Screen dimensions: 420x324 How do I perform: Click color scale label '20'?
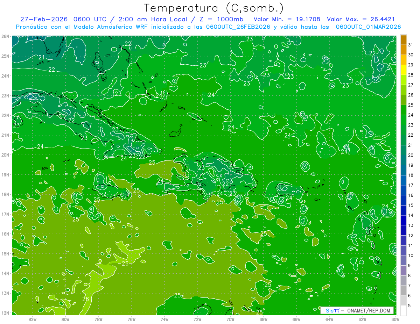[411, 155]
